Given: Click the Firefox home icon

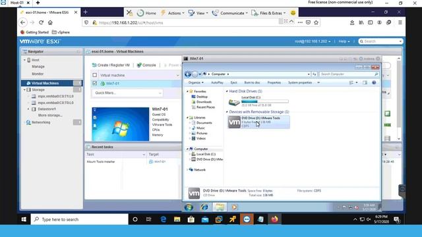Looking at the screenshot, I should point(50,22).
